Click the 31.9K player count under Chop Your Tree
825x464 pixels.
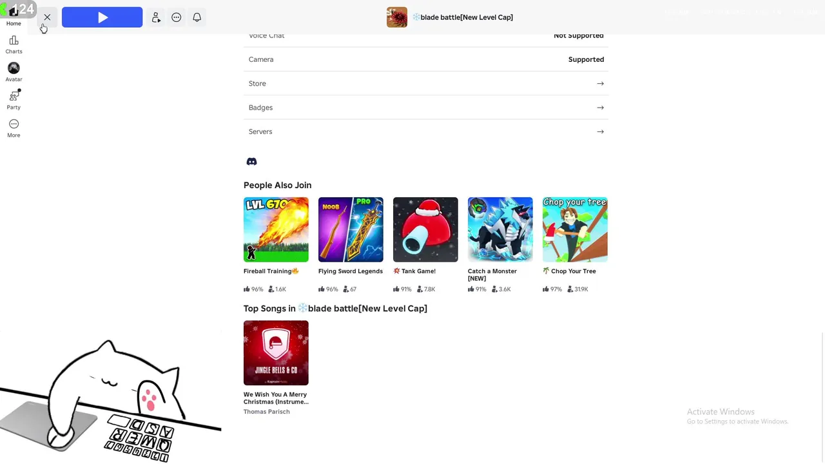click(x=577, y=289)
